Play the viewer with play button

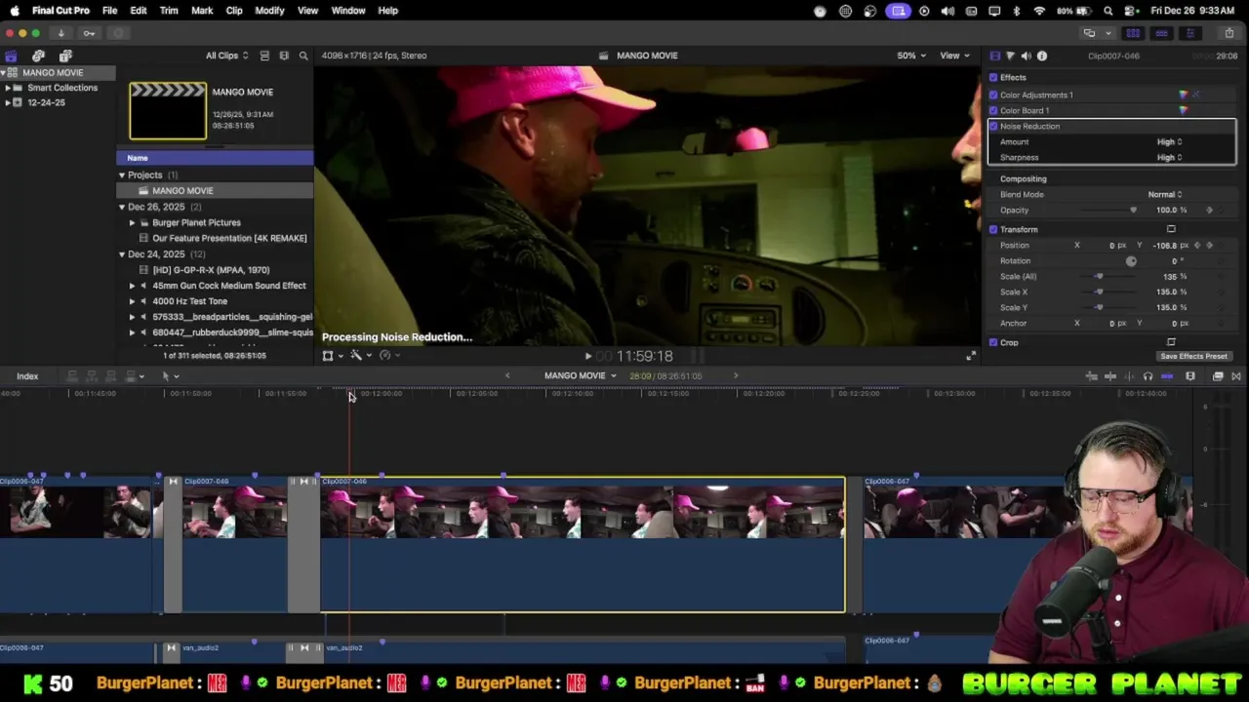587,357
